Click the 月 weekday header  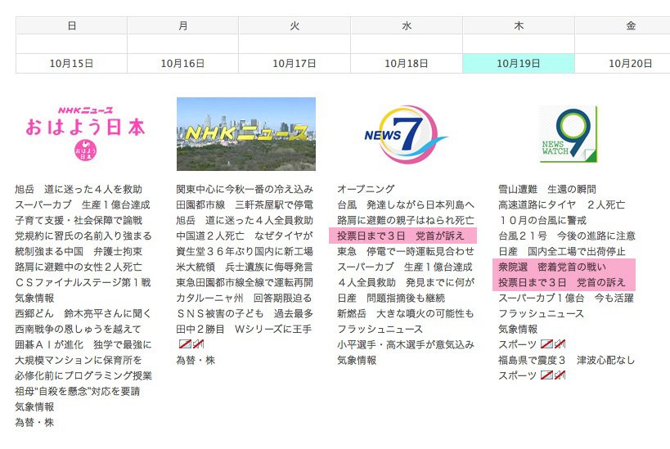click(x=183, y=25)
